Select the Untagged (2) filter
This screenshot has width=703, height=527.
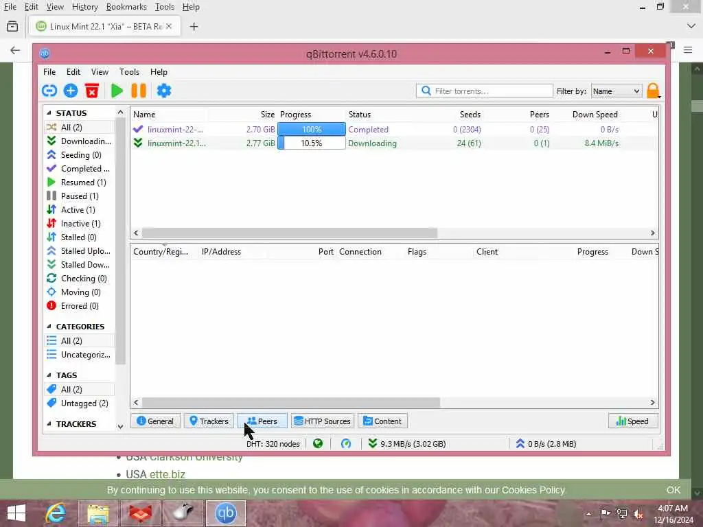coord(79,403)
